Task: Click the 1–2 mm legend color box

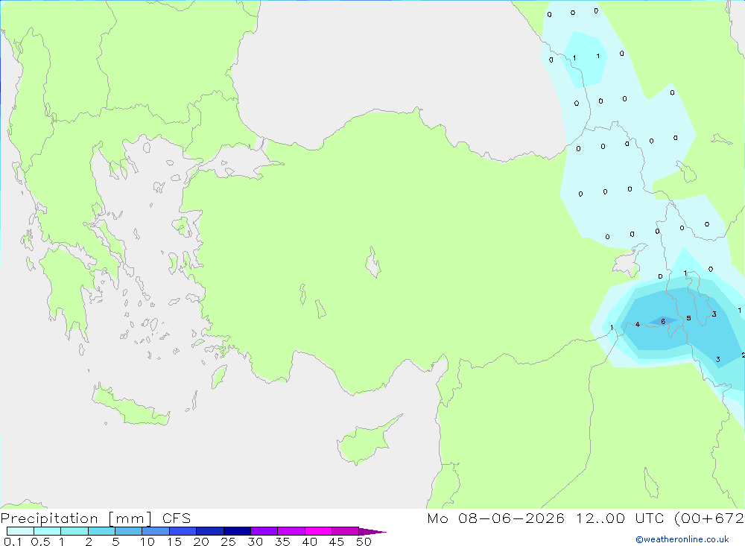Action: [74, 531]
